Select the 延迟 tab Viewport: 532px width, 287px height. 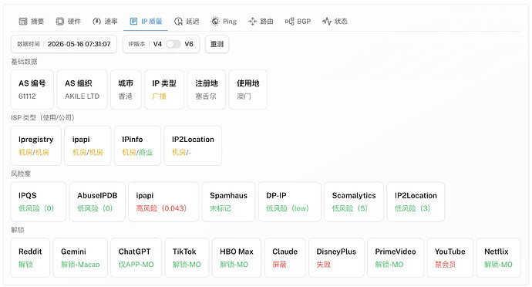click(x=187, y=22)
